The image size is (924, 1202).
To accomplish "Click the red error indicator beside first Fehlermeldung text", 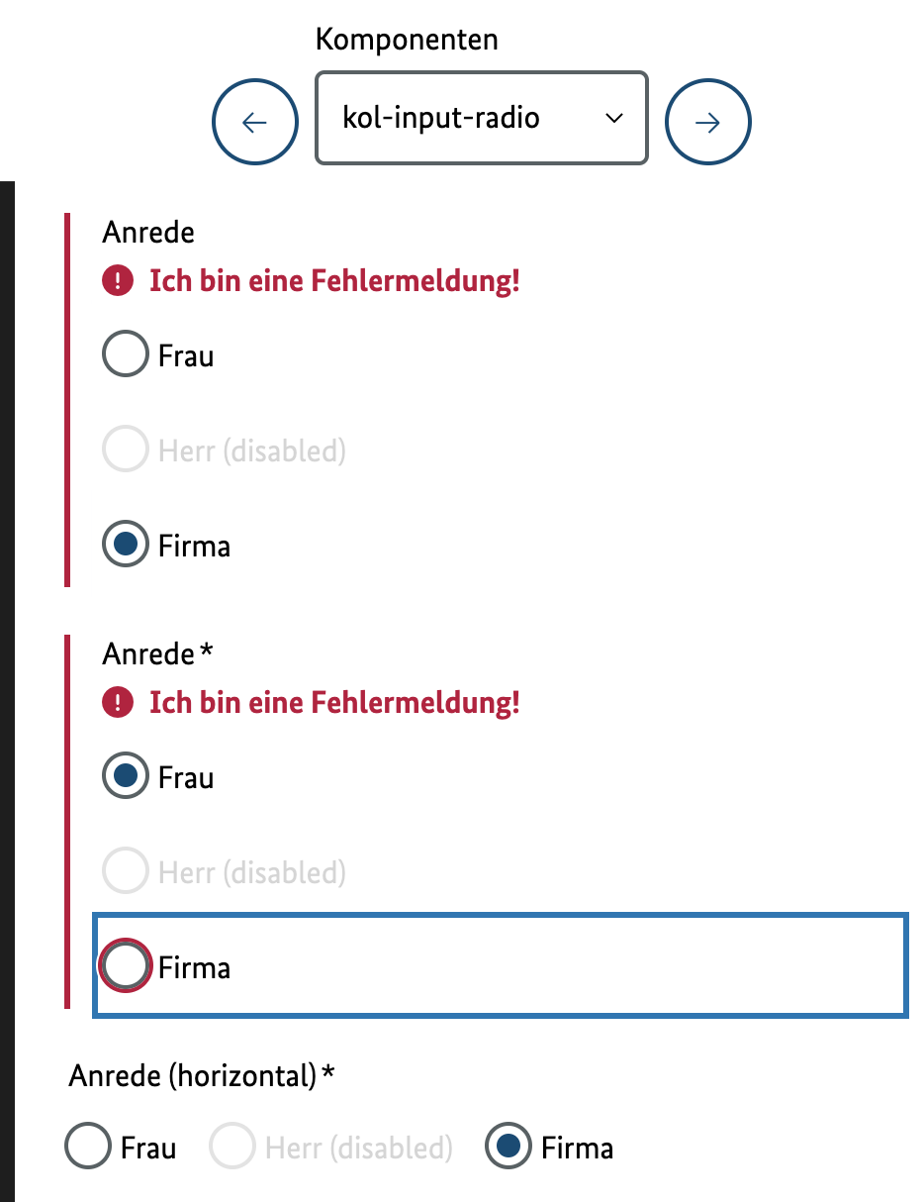I will coord(116,280).
